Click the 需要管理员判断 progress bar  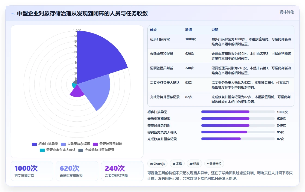click(238, 125)
